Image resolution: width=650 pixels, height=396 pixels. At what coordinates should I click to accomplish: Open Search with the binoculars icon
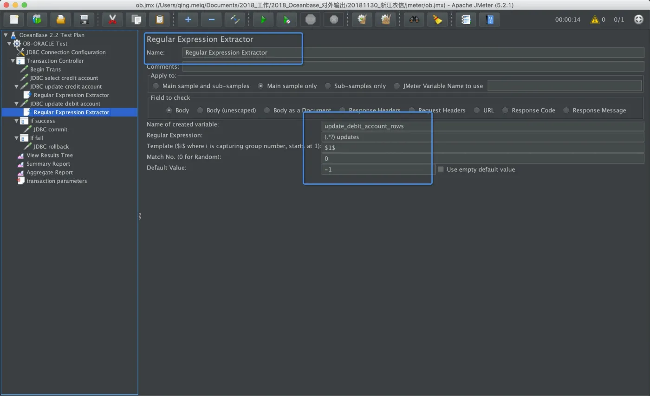tap(414, 19)
